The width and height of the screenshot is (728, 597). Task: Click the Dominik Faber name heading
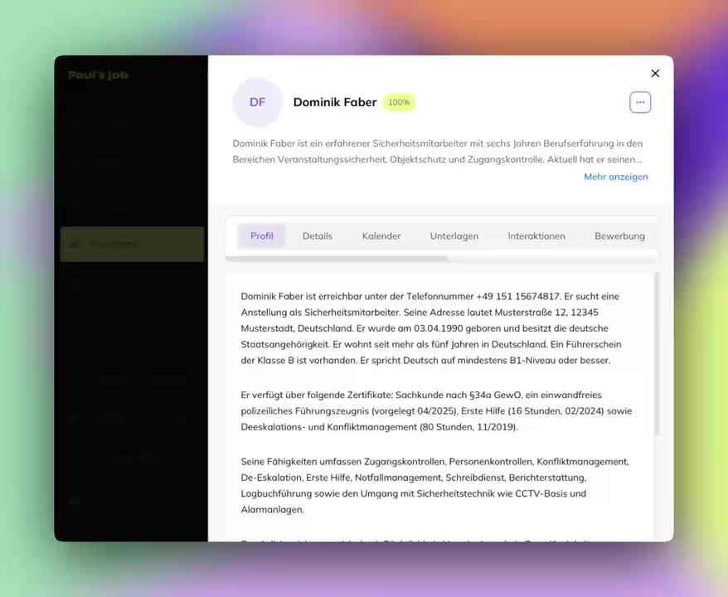pyautogui.click(x=335, y=102)
